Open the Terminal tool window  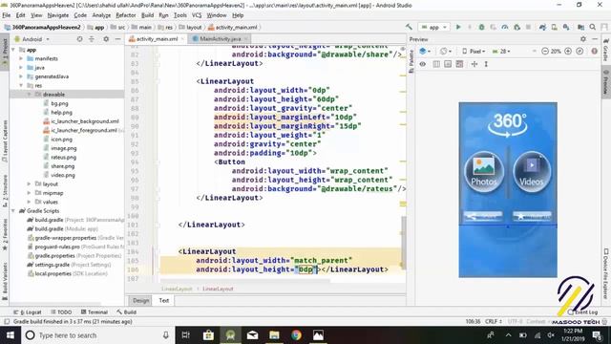95,312
